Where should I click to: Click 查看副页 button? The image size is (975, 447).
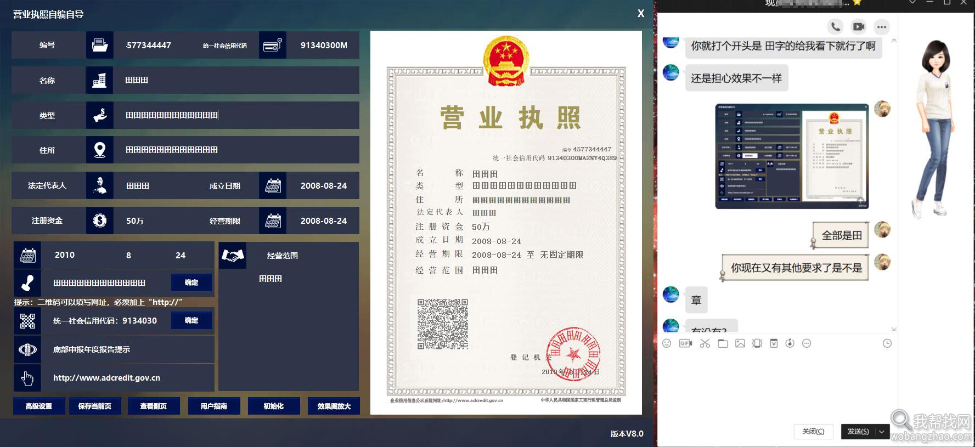coord(154,406)
